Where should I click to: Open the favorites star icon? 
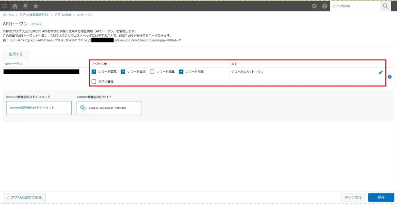36,6
